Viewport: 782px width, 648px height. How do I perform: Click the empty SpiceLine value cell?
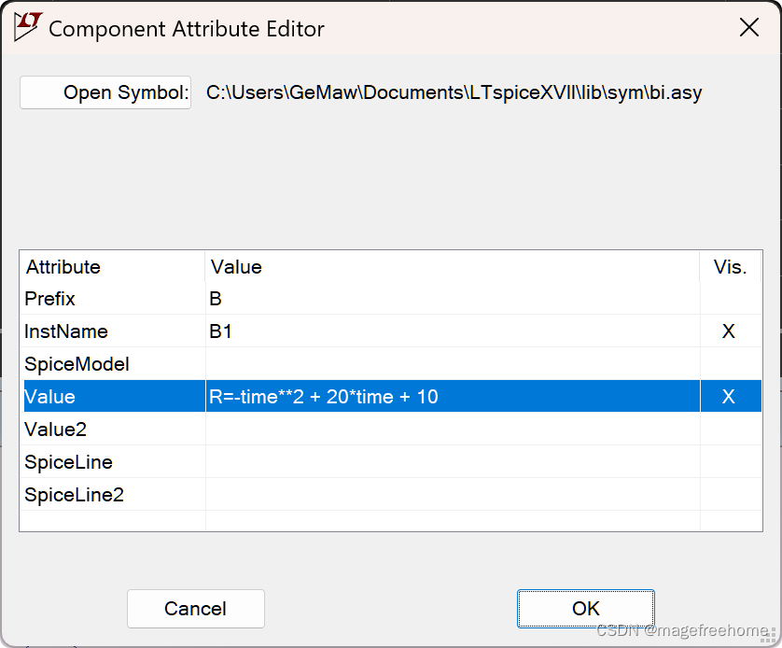click(453, 462)
